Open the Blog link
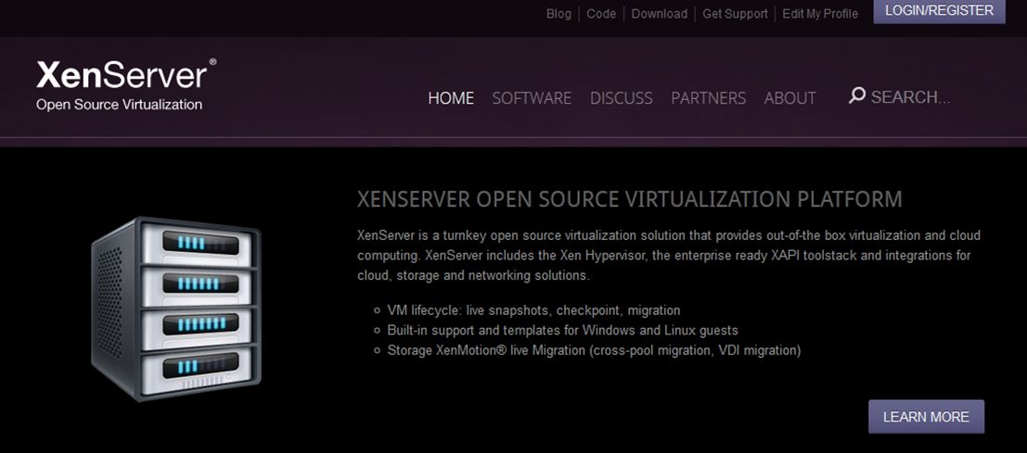The image size is (1027, 453). pyautogui.click(x=558, y=14)
